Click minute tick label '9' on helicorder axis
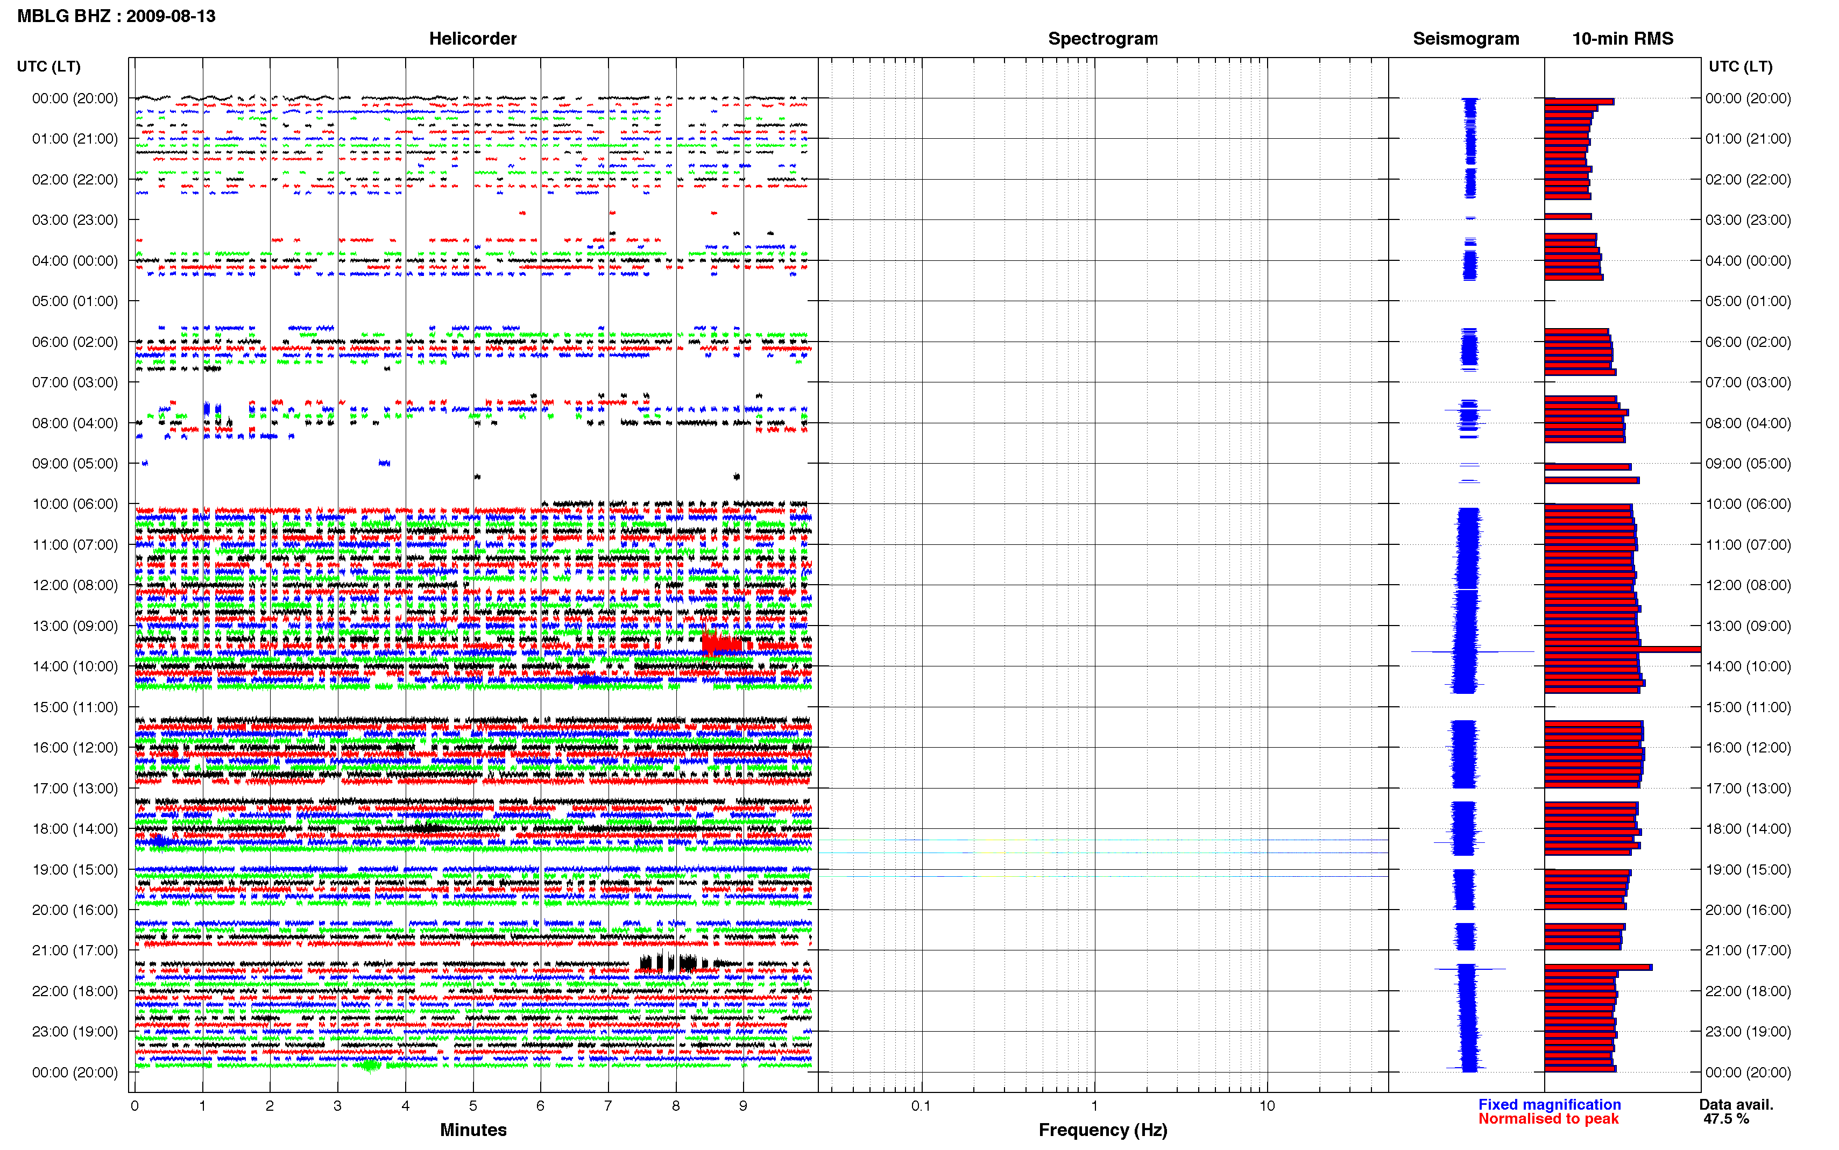This screenshot has height=1150, width=1839. (743, 1105)
